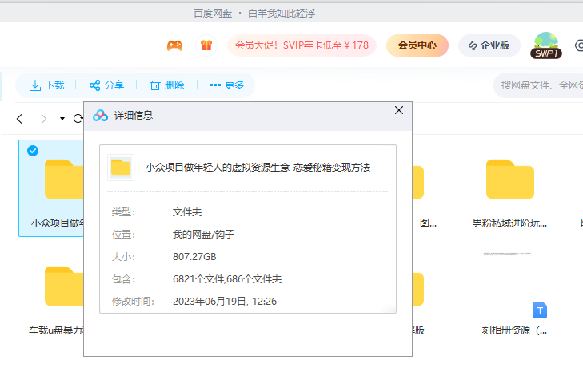Image resolution: width=583 pixels, height=383 pixels.
Task: Uncheck the selected 小众项目 folder checkmark
Action: point(33,151)
